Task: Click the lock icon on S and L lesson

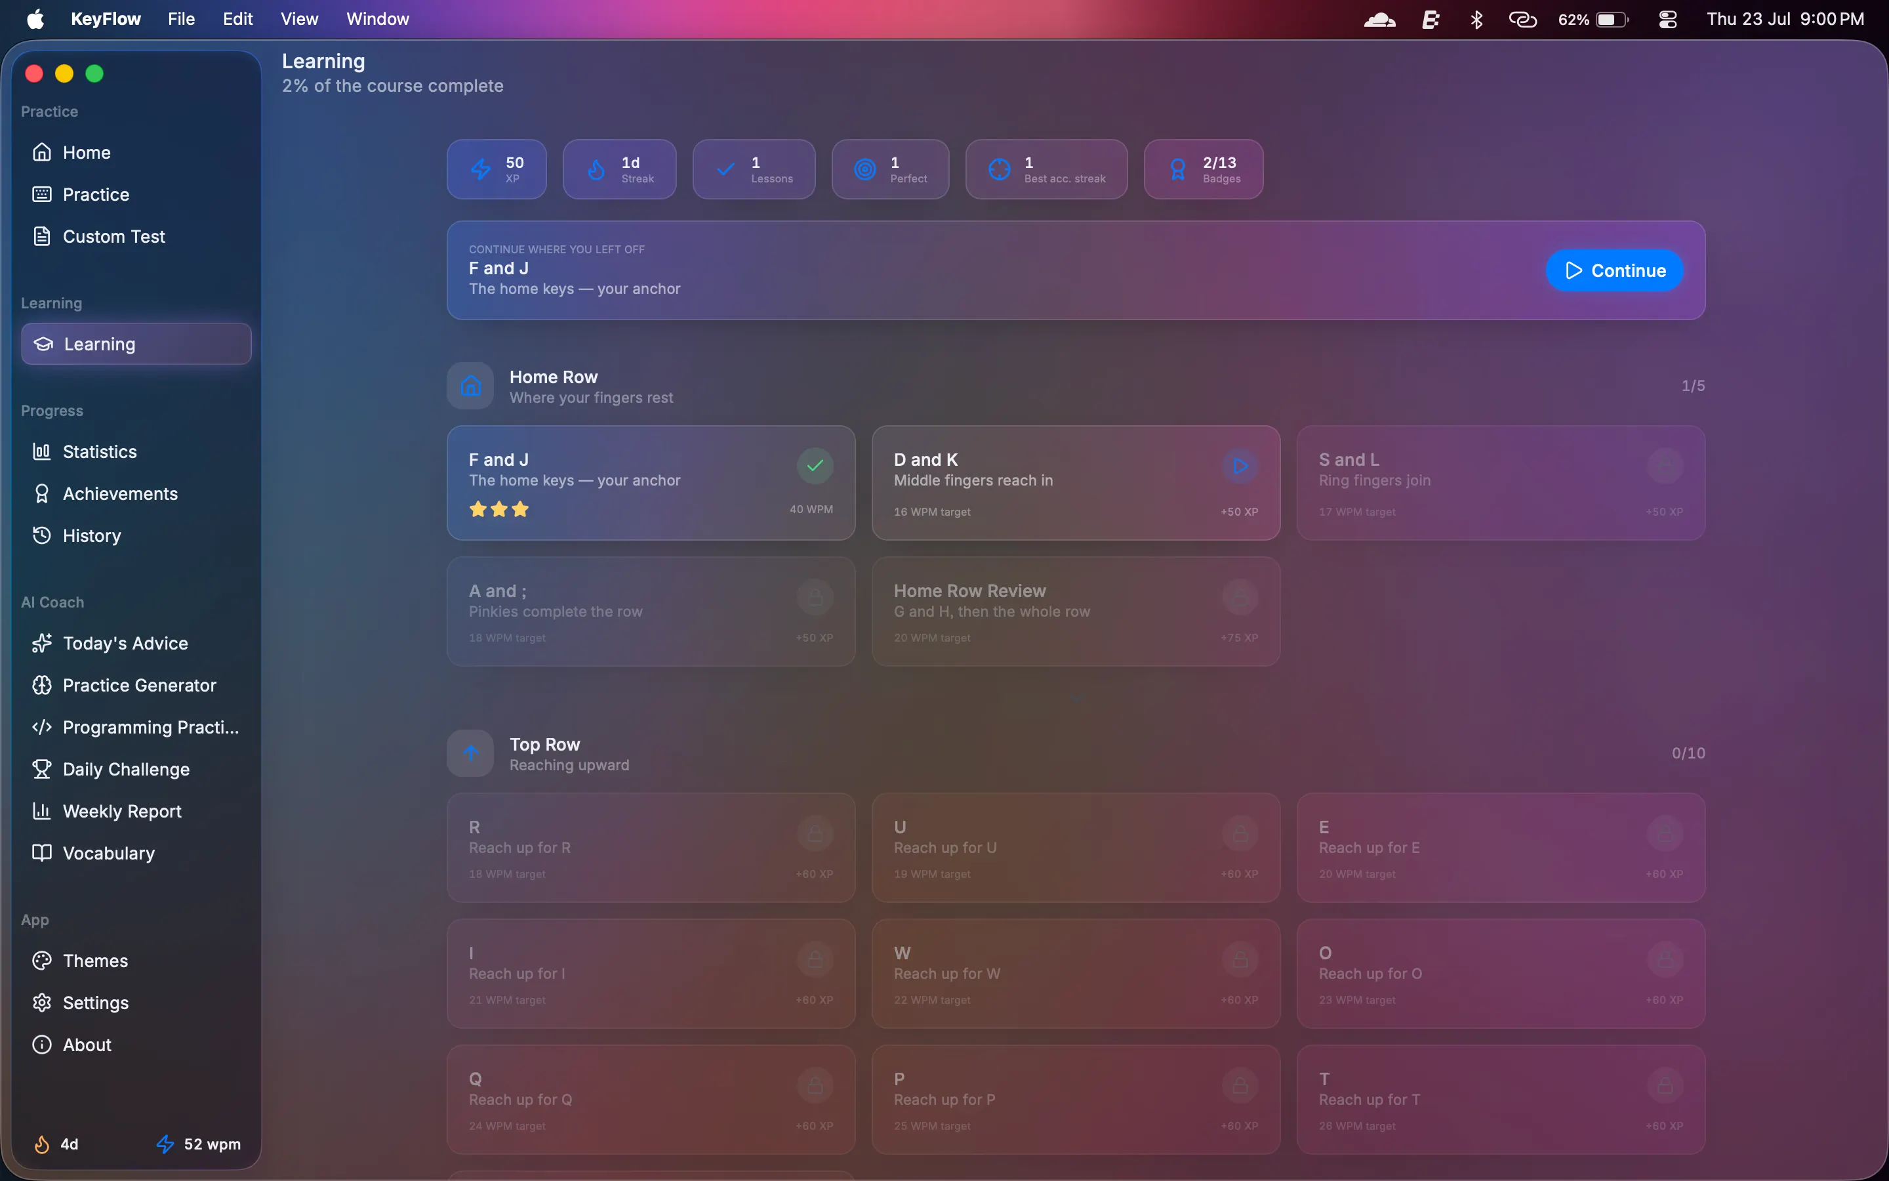Action: [1664, 466]
